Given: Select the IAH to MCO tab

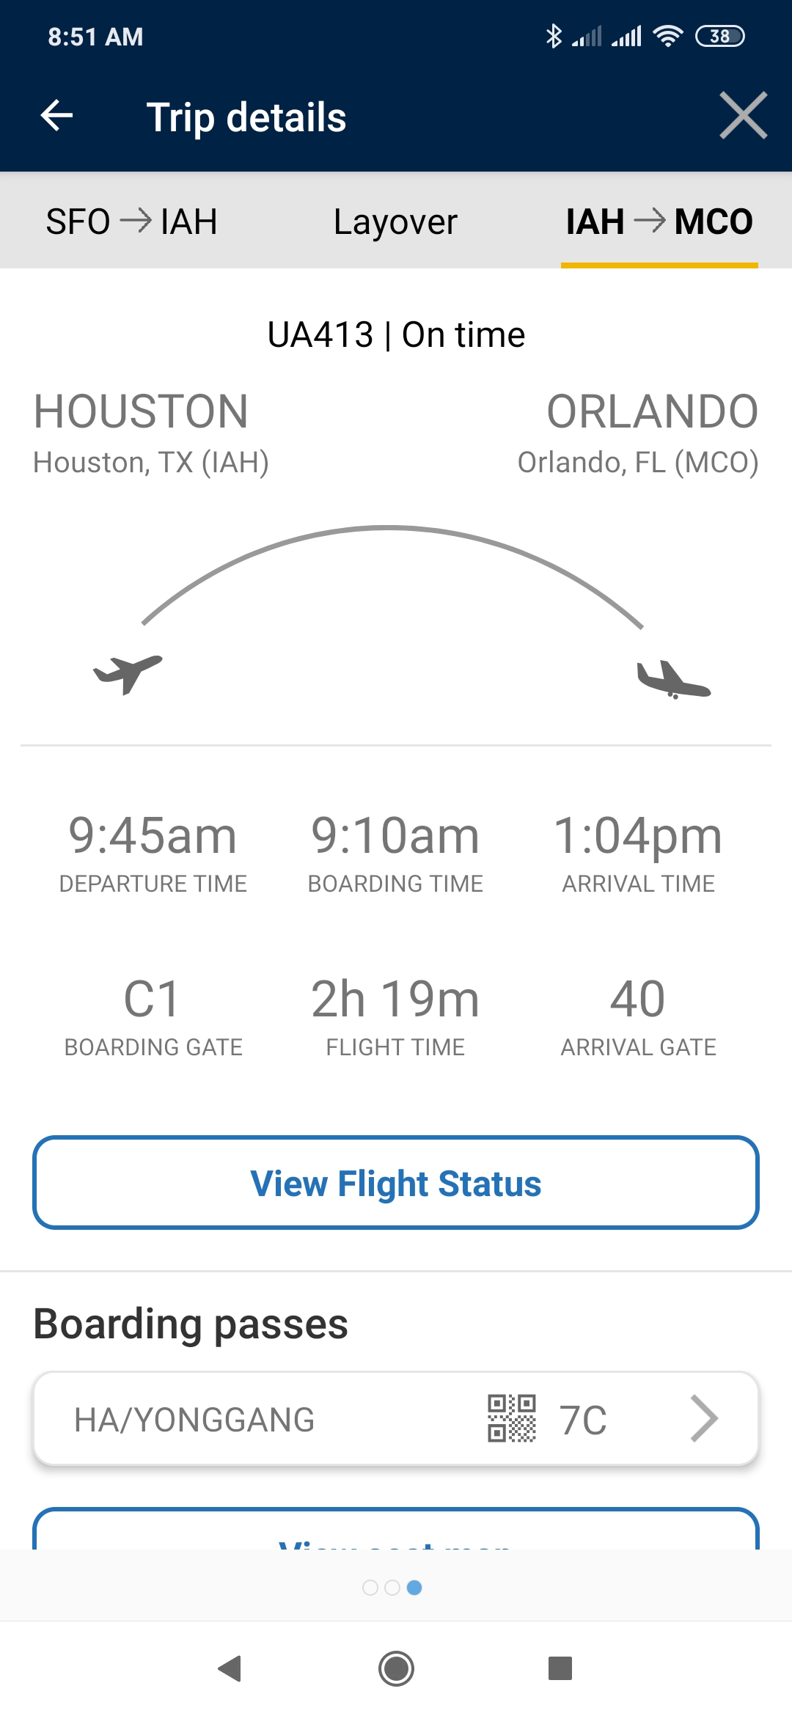Looking at the screenshot, I should (x=659, y=221).
